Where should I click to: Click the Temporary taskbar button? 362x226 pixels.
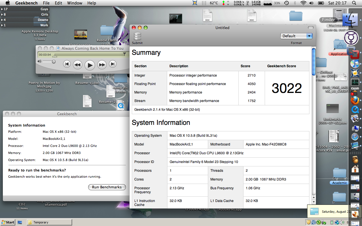point(49,222)
